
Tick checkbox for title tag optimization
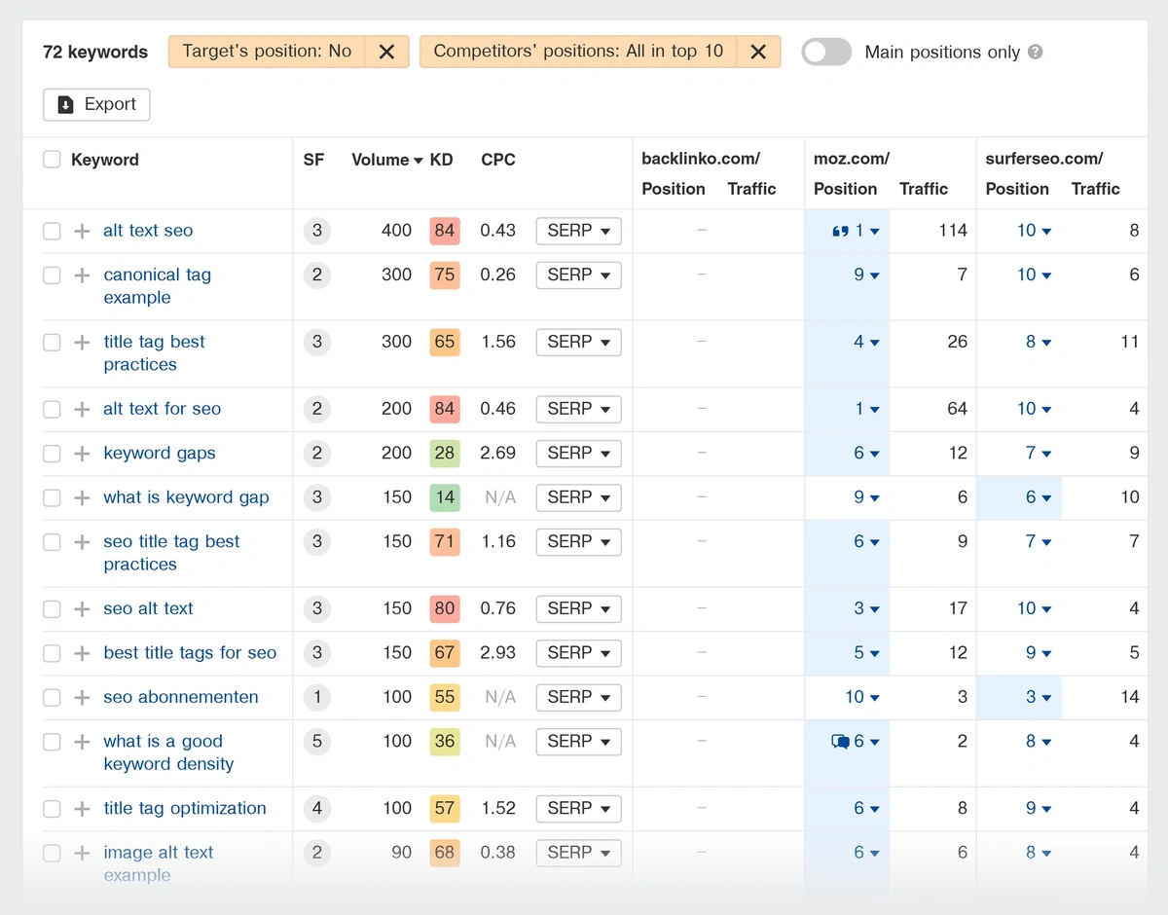tap(52, 808)
